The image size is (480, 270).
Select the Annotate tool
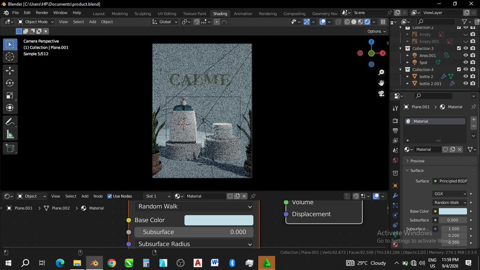[x=10, y=122]
